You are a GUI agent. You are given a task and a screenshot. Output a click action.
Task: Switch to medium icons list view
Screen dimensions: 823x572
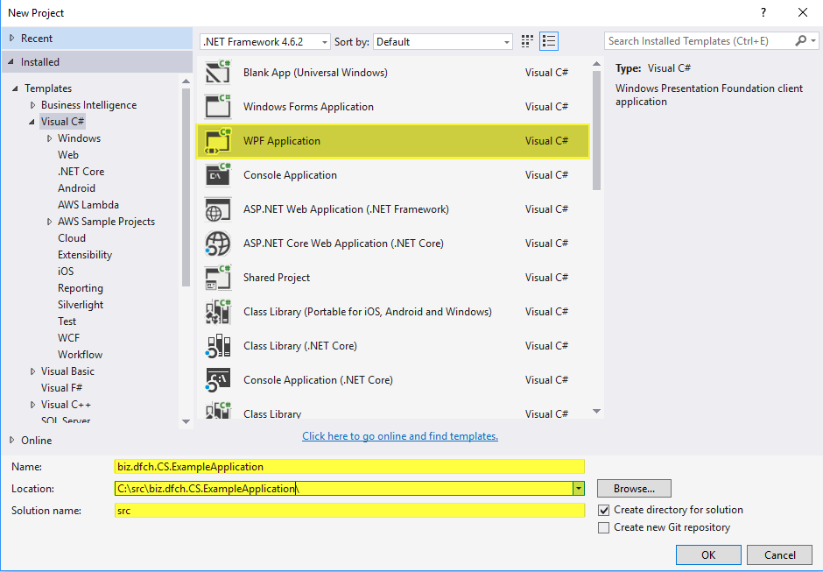(549, 41)
